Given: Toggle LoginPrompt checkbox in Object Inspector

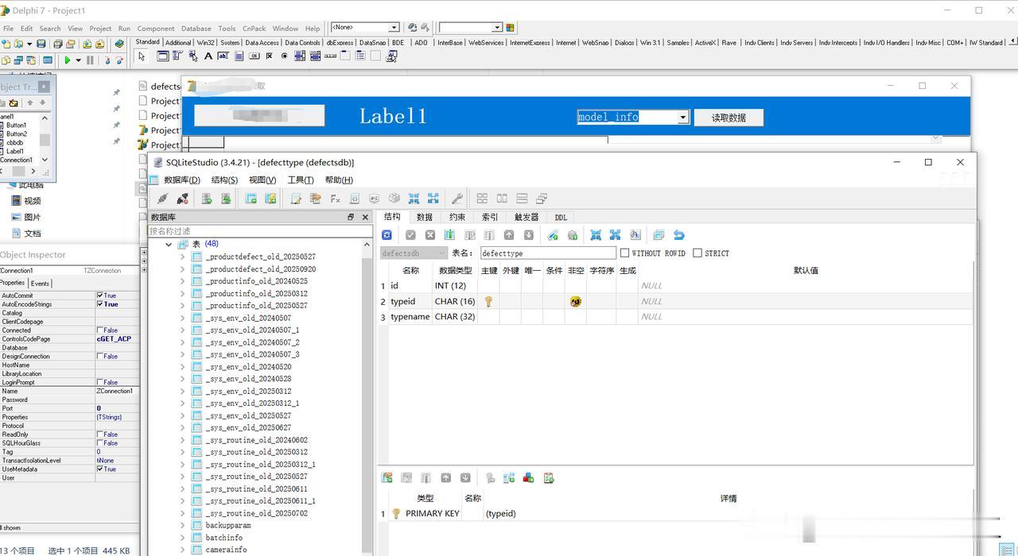Looking at the screenshot, I should point(100,383).
